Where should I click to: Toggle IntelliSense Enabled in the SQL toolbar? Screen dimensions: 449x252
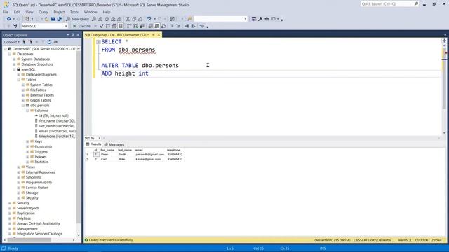121,26
